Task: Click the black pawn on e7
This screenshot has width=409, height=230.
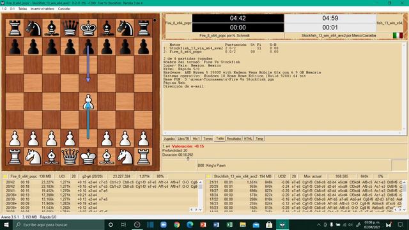Action: pos(88,47)
